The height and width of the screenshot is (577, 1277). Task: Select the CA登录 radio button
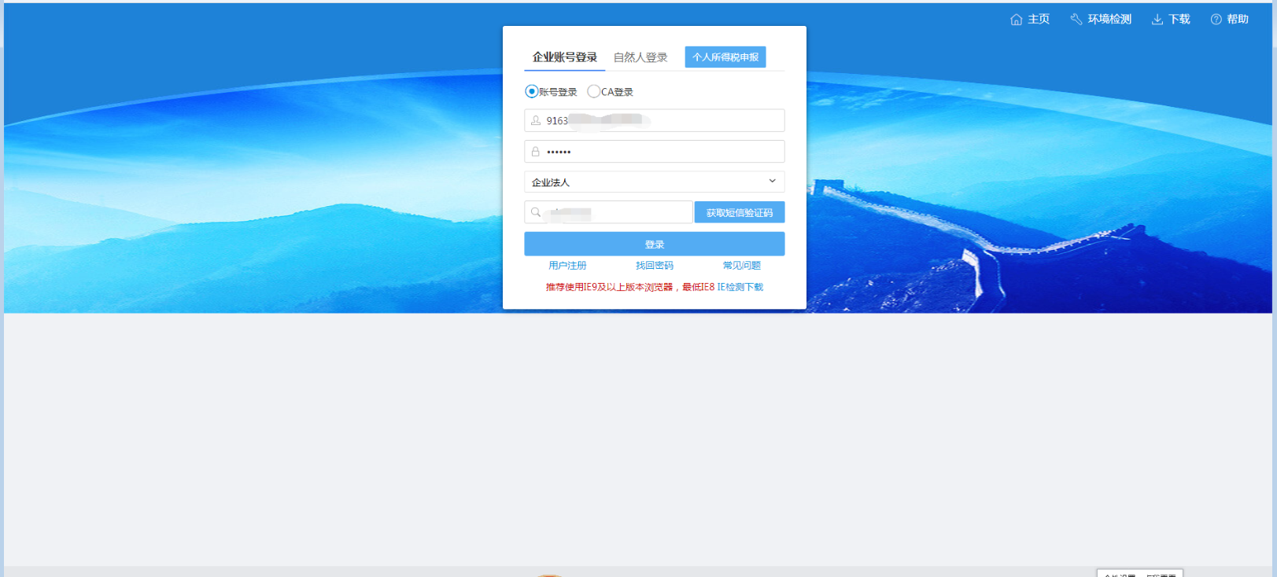[594, 92]
